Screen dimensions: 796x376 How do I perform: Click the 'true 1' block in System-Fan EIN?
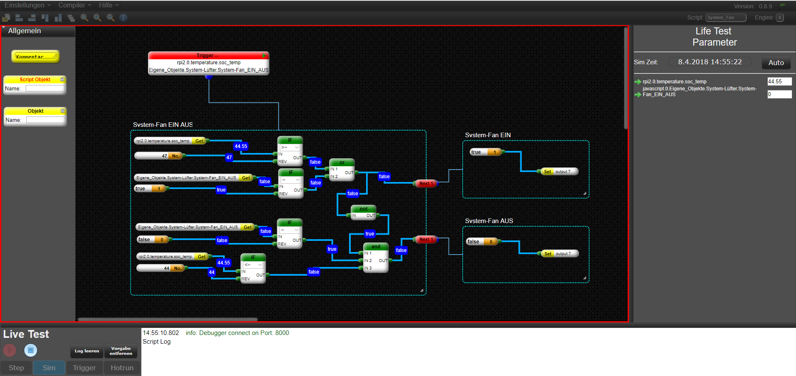pos(486,152)
